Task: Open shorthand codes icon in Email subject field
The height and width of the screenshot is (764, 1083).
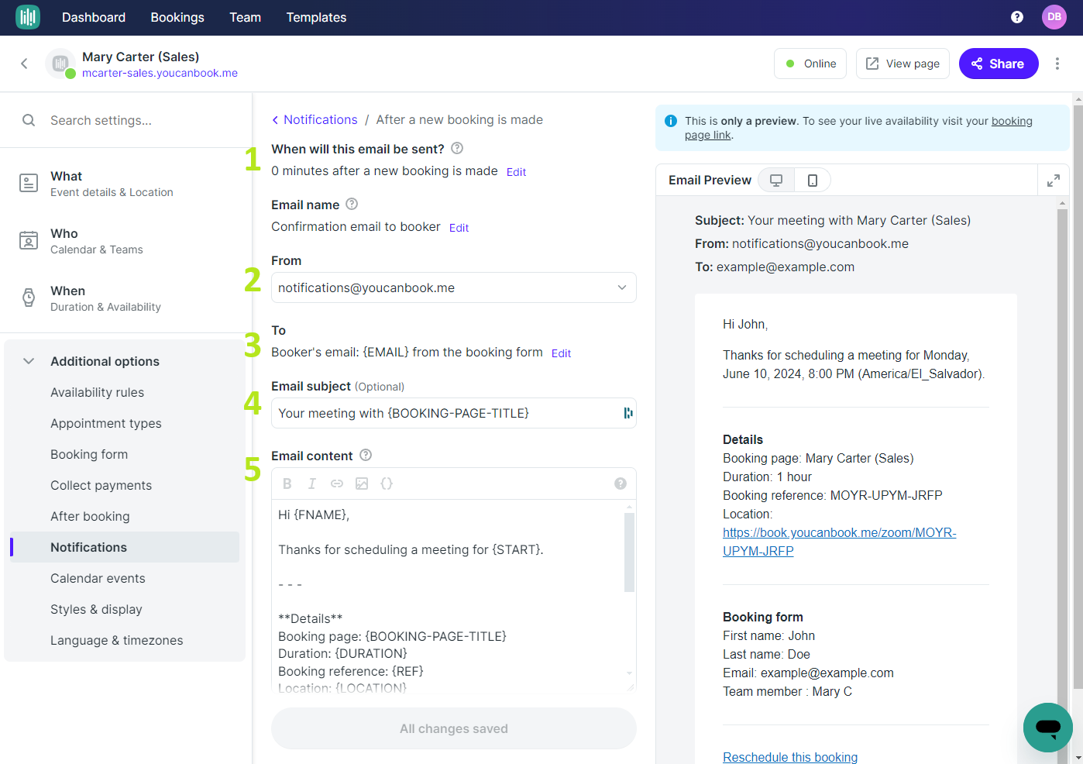Action: [x=628, y=413]
